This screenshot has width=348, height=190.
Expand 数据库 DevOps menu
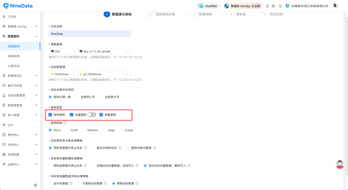pyautogui.click(x=36, y=27)
